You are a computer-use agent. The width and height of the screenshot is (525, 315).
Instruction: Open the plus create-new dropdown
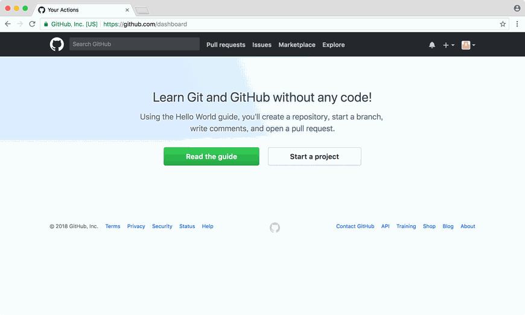click(448, 45)
